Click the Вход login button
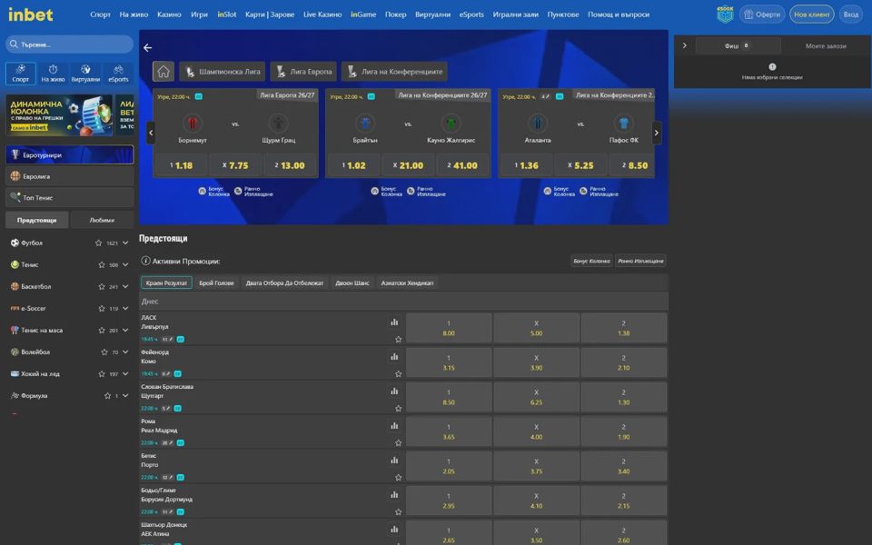The width and height of the screenshot is (872, 545). (851, 15)
